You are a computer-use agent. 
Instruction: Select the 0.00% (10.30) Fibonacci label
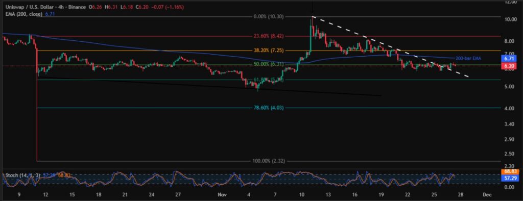269,17
